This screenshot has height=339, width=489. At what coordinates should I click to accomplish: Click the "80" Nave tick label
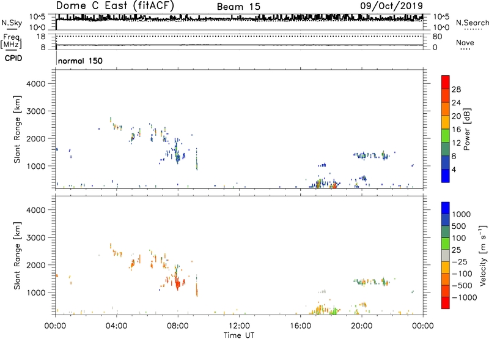(x=437, y=37)
